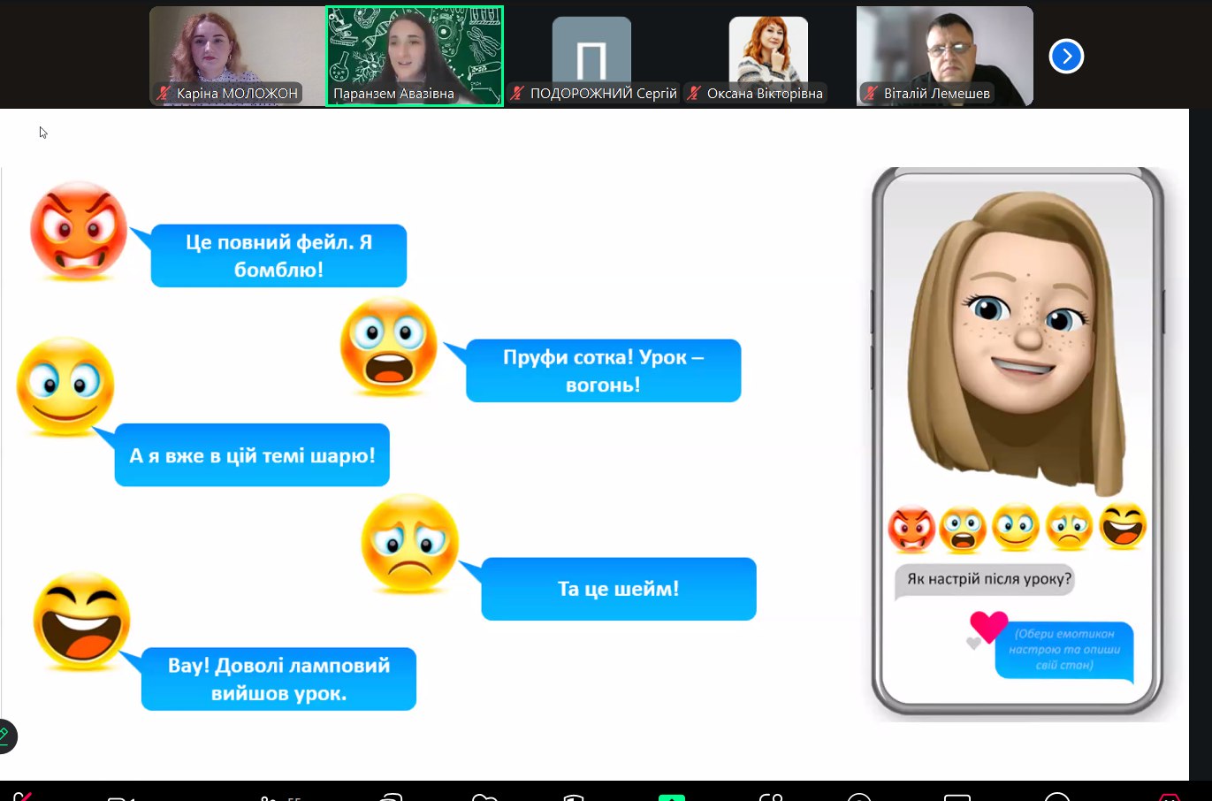Click ПОДОРОЖНИЙ Сергій's letter П avatar
The width and height of the screenshot is (1212, 801).
pos(591,51)
